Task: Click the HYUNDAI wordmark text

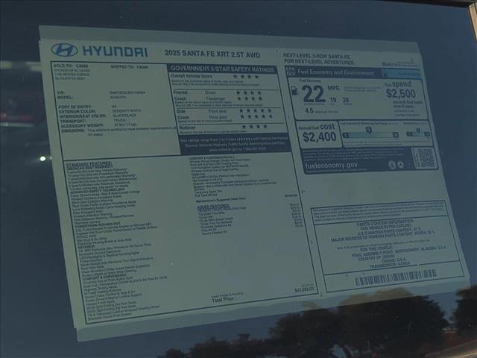Action: click(115, 51)
